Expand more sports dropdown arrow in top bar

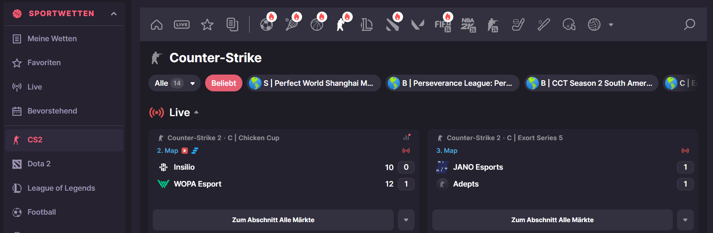(611, 25)
